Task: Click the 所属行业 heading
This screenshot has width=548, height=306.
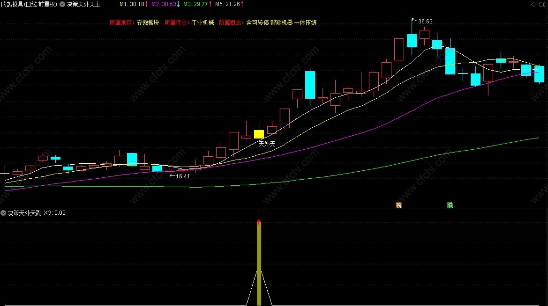Action: pos(176,22)
